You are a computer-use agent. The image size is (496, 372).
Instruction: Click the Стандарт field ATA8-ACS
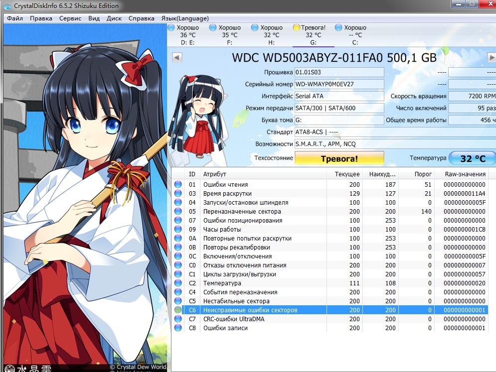coord(395,132)
